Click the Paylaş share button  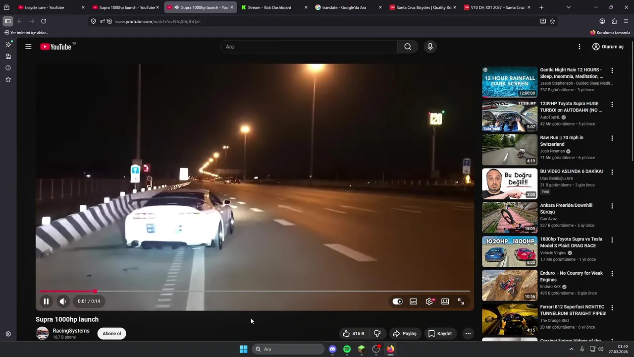click(x=404, y=334)
